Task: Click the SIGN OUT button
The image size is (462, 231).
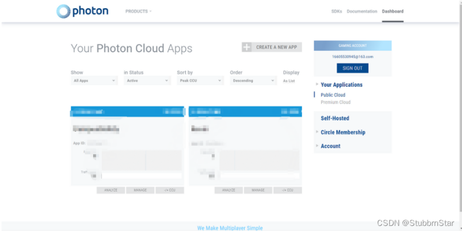Action: pyautogui.click(x=352, y=68)
